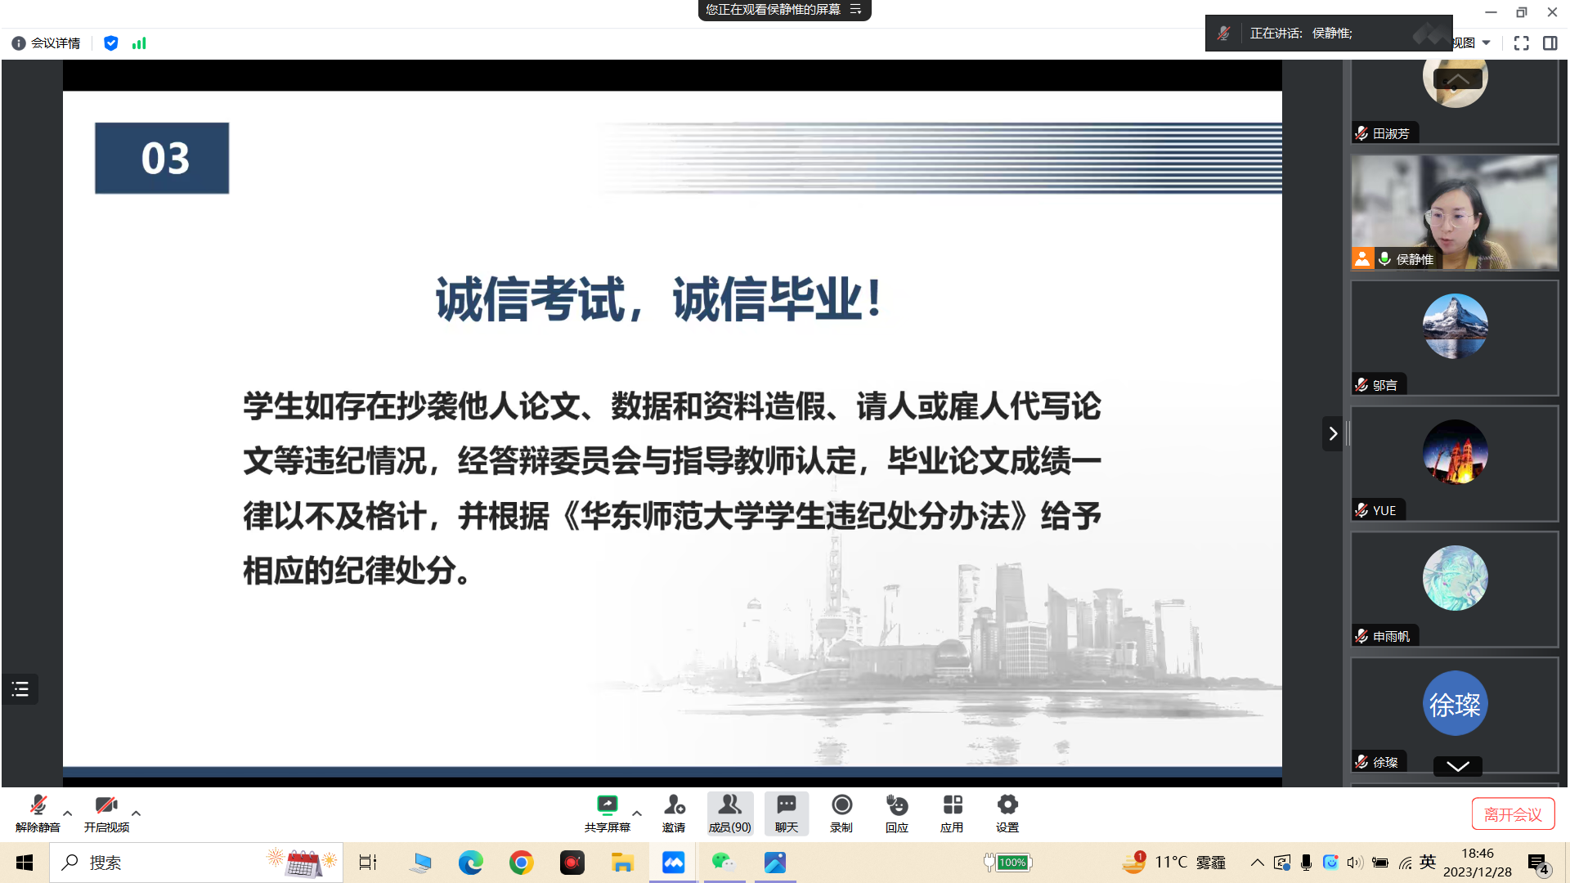Screen dimensions: 1570x883
Task: Expand screen sharing options chevron
Action: pos(635,813)
